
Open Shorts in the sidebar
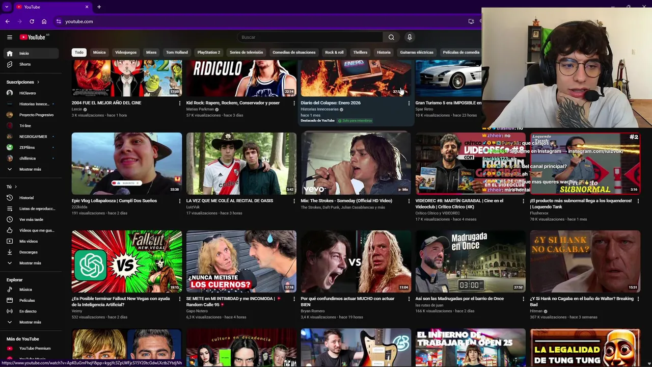[32, 64]
